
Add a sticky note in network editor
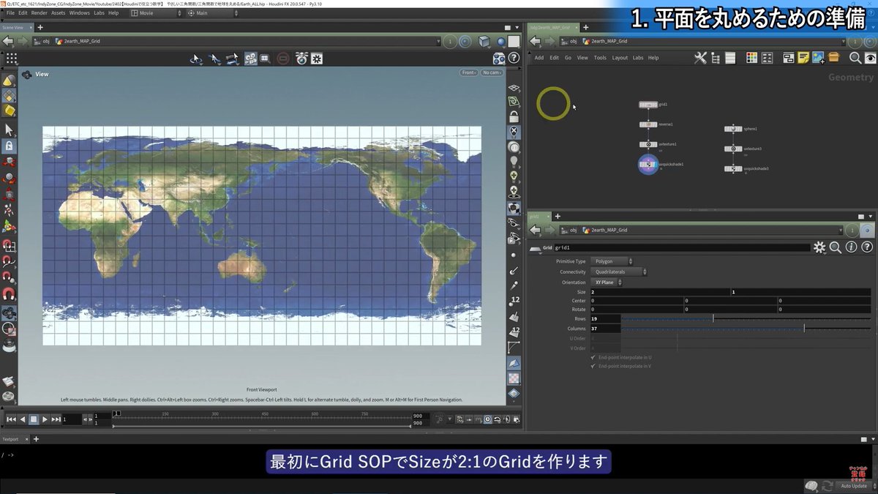tap(803, 58)
